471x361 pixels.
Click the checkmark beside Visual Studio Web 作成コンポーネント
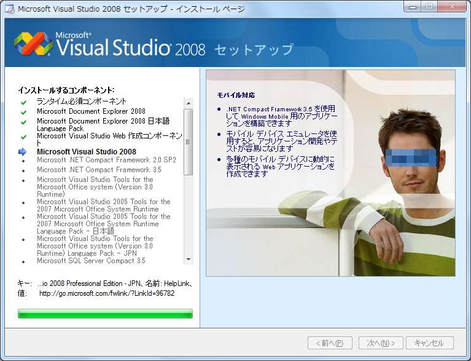pyautogui.click(x=23, y=137)
